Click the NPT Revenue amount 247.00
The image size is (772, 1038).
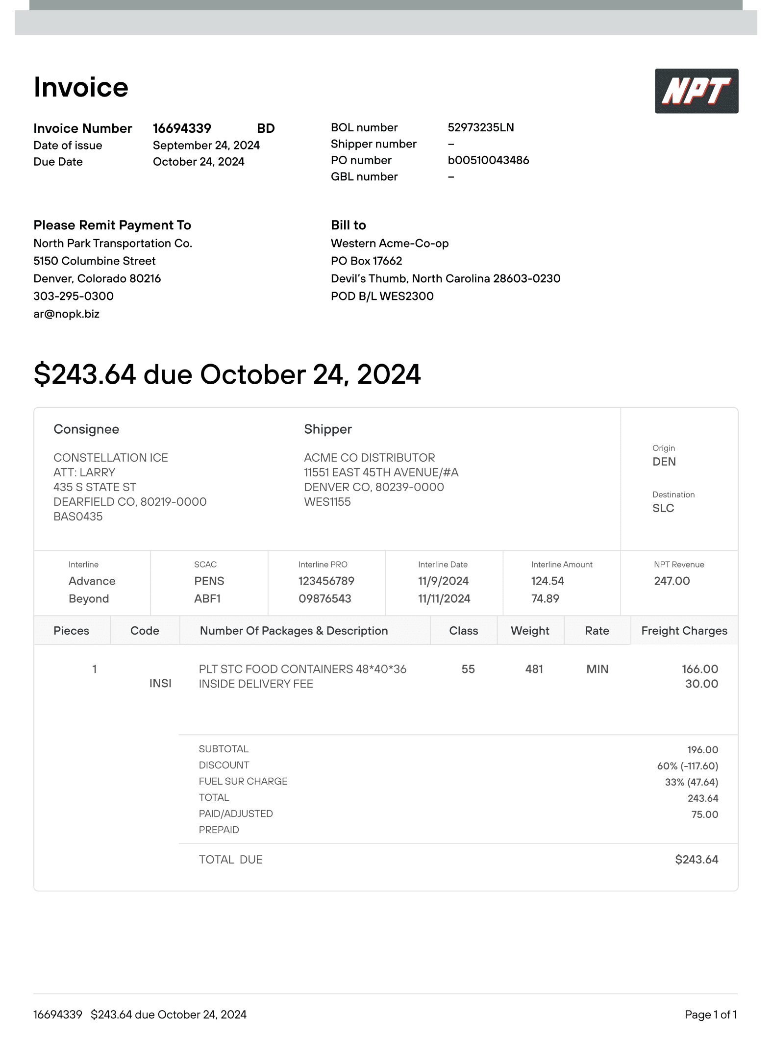coord(672,581)
